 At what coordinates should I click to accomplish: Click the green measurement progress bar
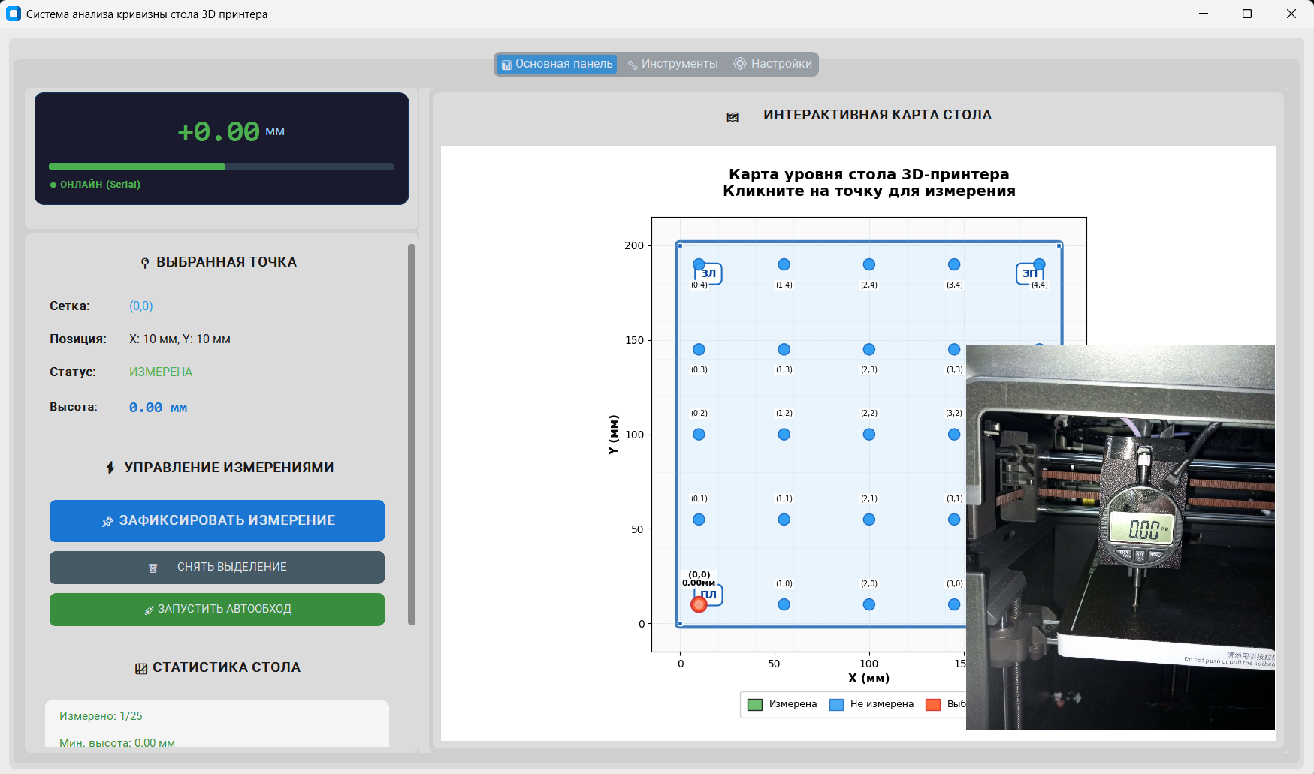[221, 167]
